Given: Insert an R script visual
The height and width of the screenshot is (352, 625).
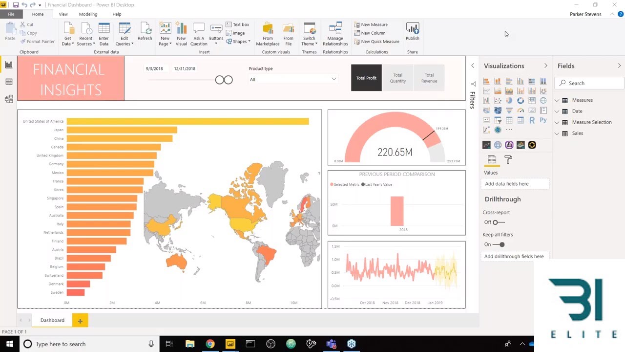Looking at the screenshot, I should coord(532,120).
